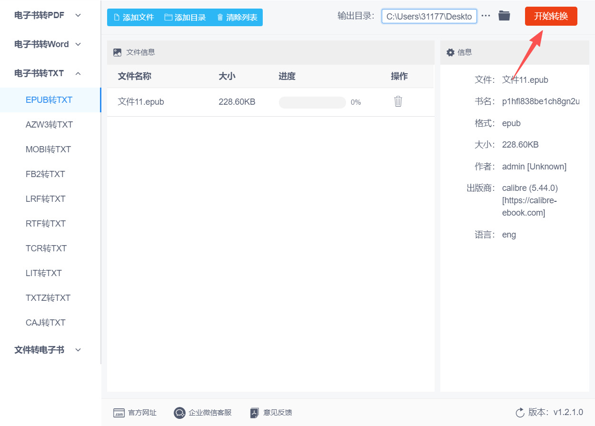Click the version text v1.2.1.0
This screenshot has width=595, height=426.
[x=568, y=412]
